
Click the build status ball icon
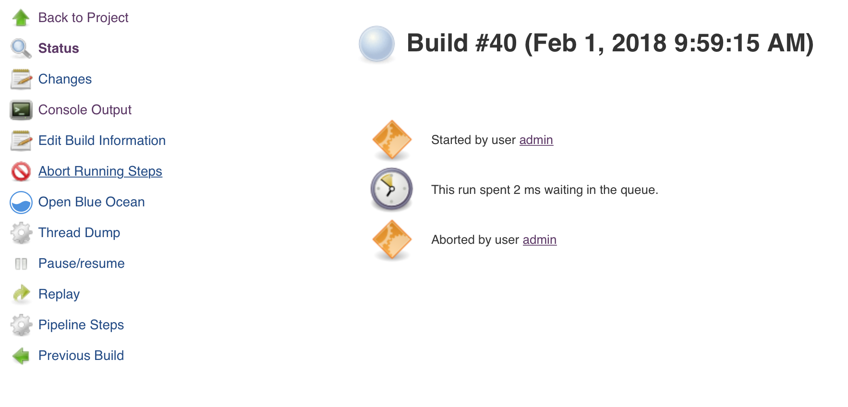[376, 44]
